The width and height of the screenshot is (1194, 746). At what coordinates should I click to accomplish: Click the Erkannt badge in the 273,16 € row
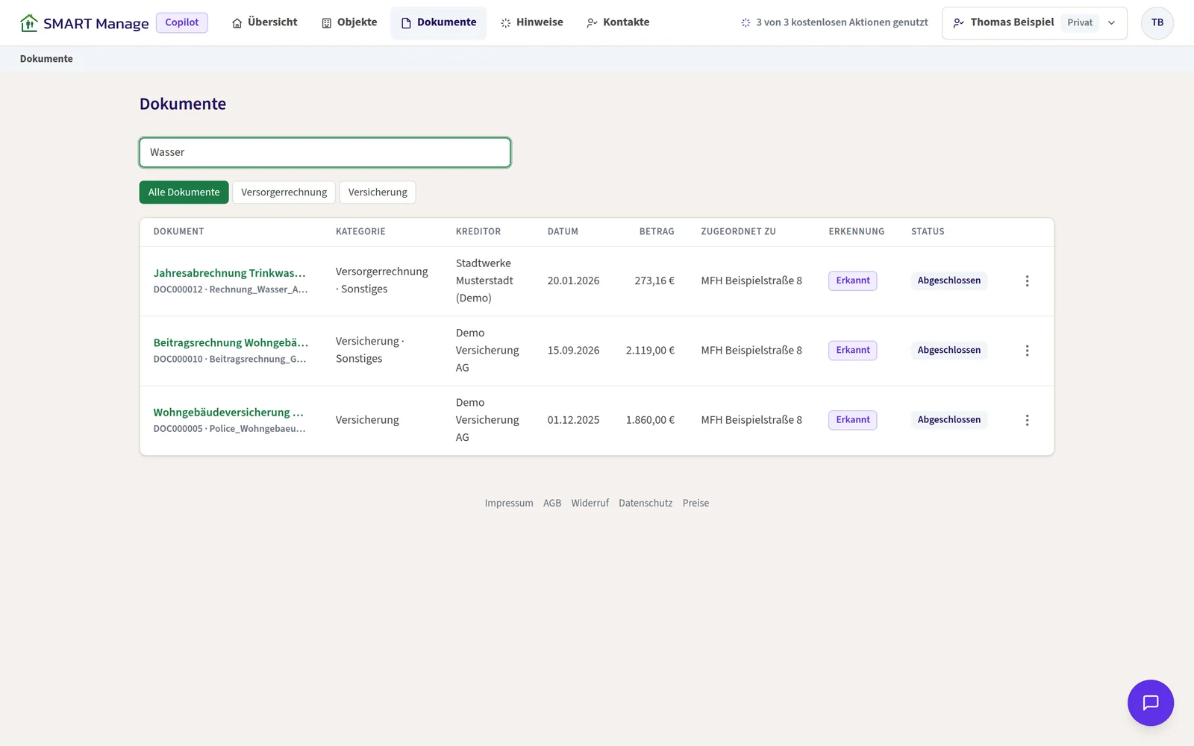(853, 280)
